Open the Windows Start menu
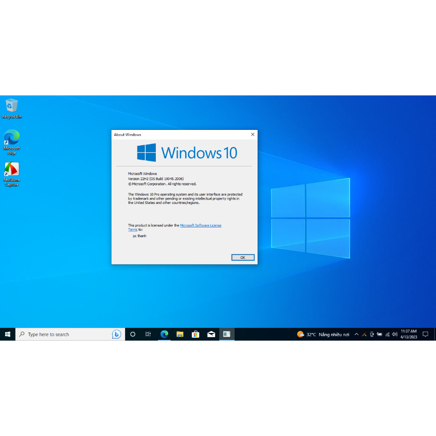 click(x=8, y=334)
